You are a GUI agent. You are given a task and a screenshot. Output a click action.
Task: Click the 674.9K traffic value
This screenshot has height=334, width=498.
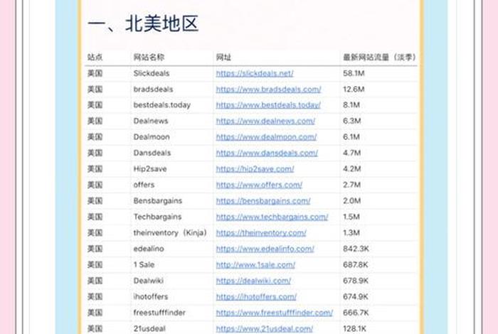[356, 296]
